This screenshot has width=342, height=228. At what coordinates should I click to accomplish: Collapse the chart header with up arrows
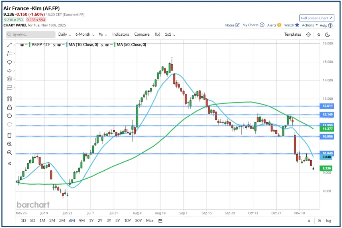tap(319, 34)
